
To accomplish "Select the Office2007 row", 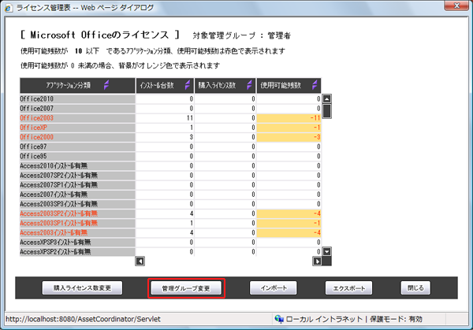I will [170, 108].
